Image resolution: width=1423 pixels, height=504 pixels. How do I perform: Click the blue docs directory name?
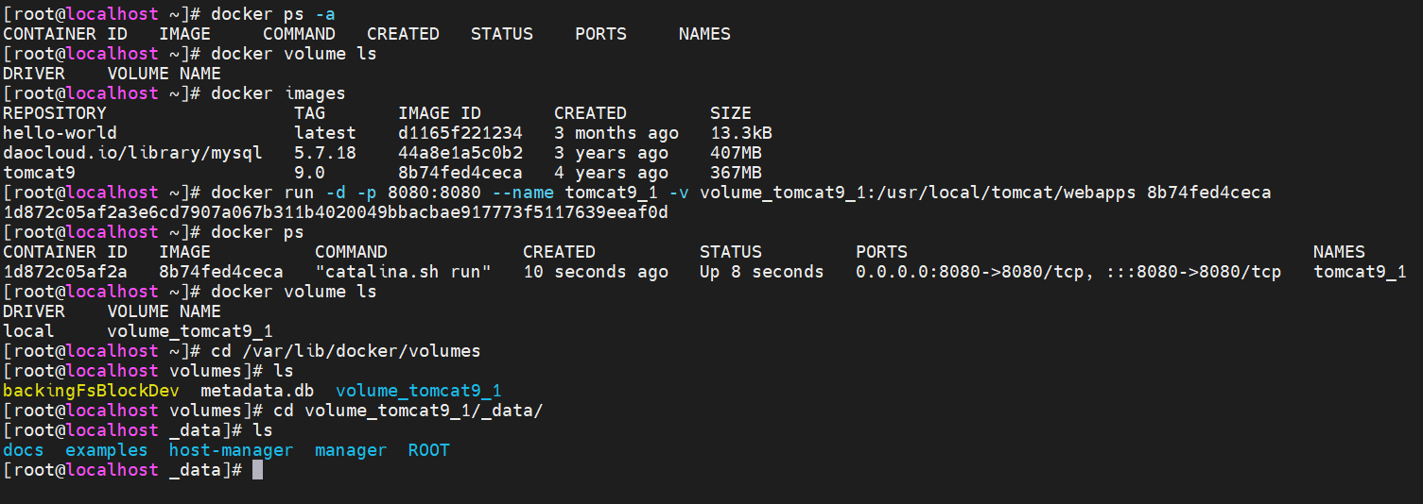click(x=24, y=450)
